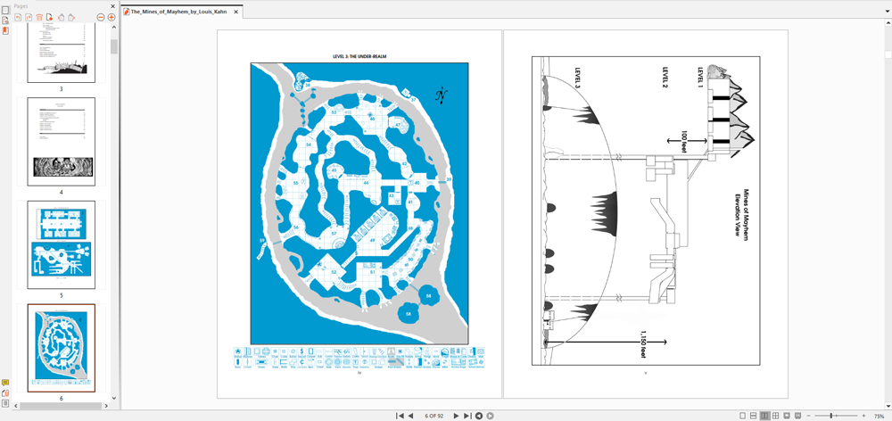The width and height of the screenshot is (892, 421).
Task: Shrink page thumbnails with minus icon
Action: click(x=100, y=17)
